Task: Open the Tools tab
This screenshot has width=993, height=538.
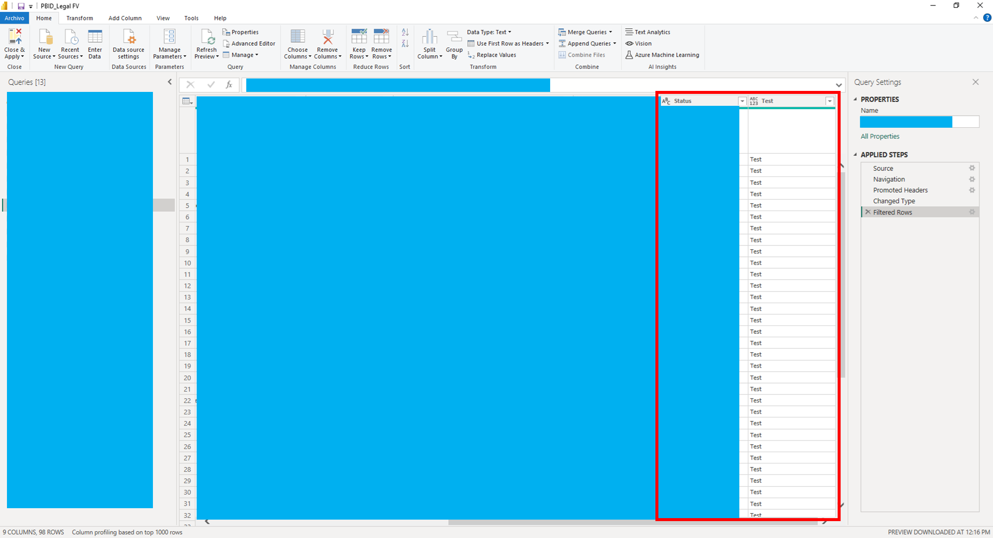Action: (x=191, y=18)
